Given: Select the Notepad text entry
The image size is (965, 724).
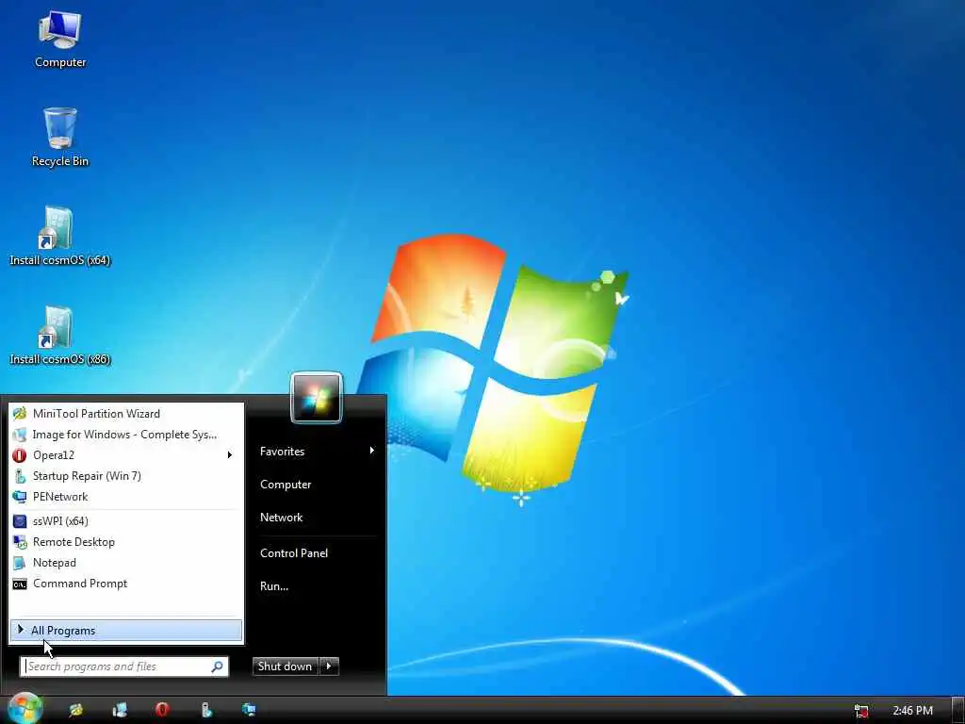Looking at the screenshot, I should click(55, 563).
